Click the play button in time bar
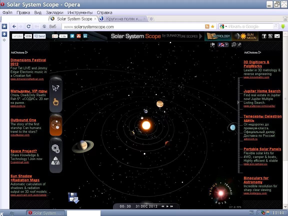 (167, 206)
